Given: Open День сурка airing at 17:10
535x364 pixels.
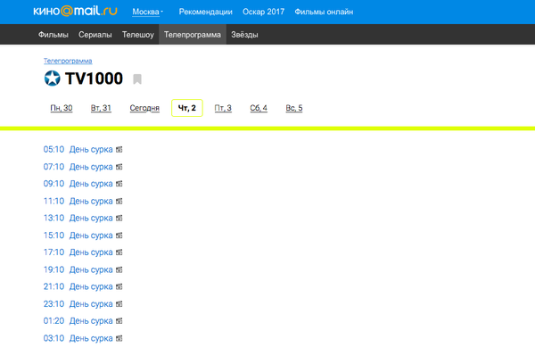Looking at the screenshot, I should 91,252.
